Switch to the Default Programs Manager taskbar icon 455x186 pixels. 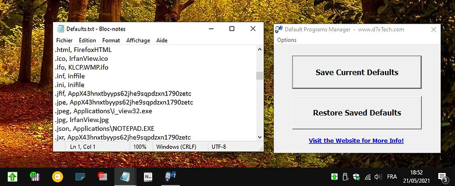(x=171, y=176)
